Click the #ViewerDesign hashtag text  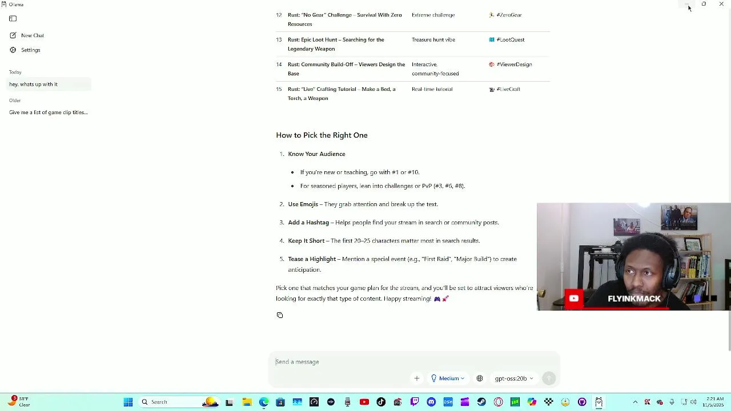[x=514, y=65]
